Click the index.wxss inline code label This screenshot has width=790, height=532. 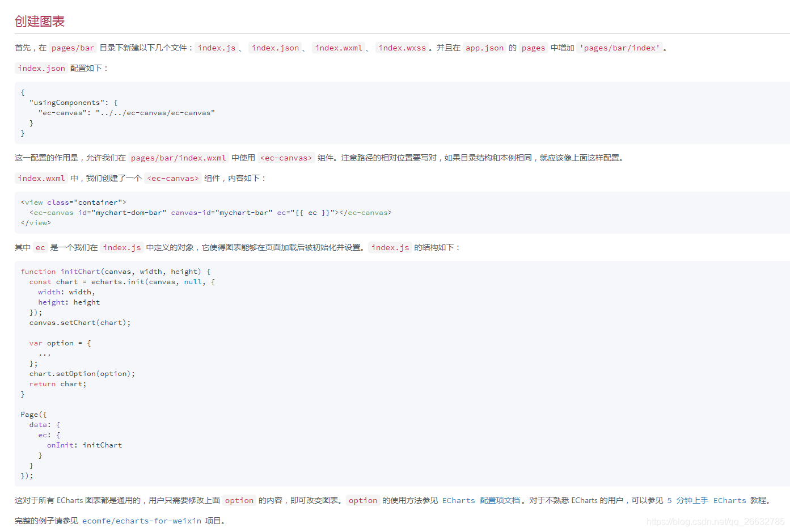pos(402,48)
